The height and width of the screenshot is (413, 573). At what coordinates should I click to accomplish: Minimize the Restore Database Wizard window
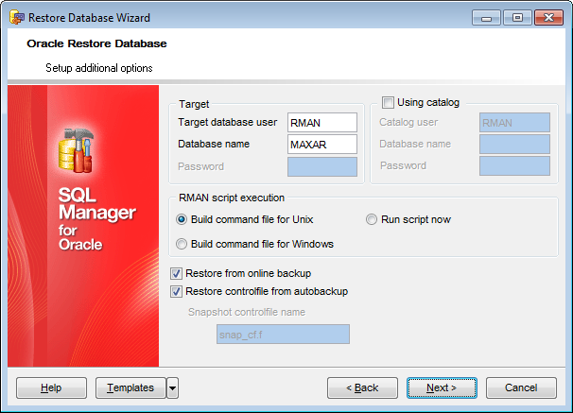click(x=486, y=18)
